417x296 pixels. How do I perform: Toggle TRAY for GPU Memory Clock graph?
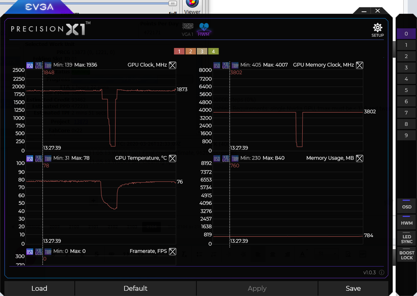(235, 65)
